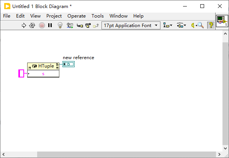This screenshot has height=158, width=229.
Task: Click the Abort Execution stop button
Action: pos(42,26)
